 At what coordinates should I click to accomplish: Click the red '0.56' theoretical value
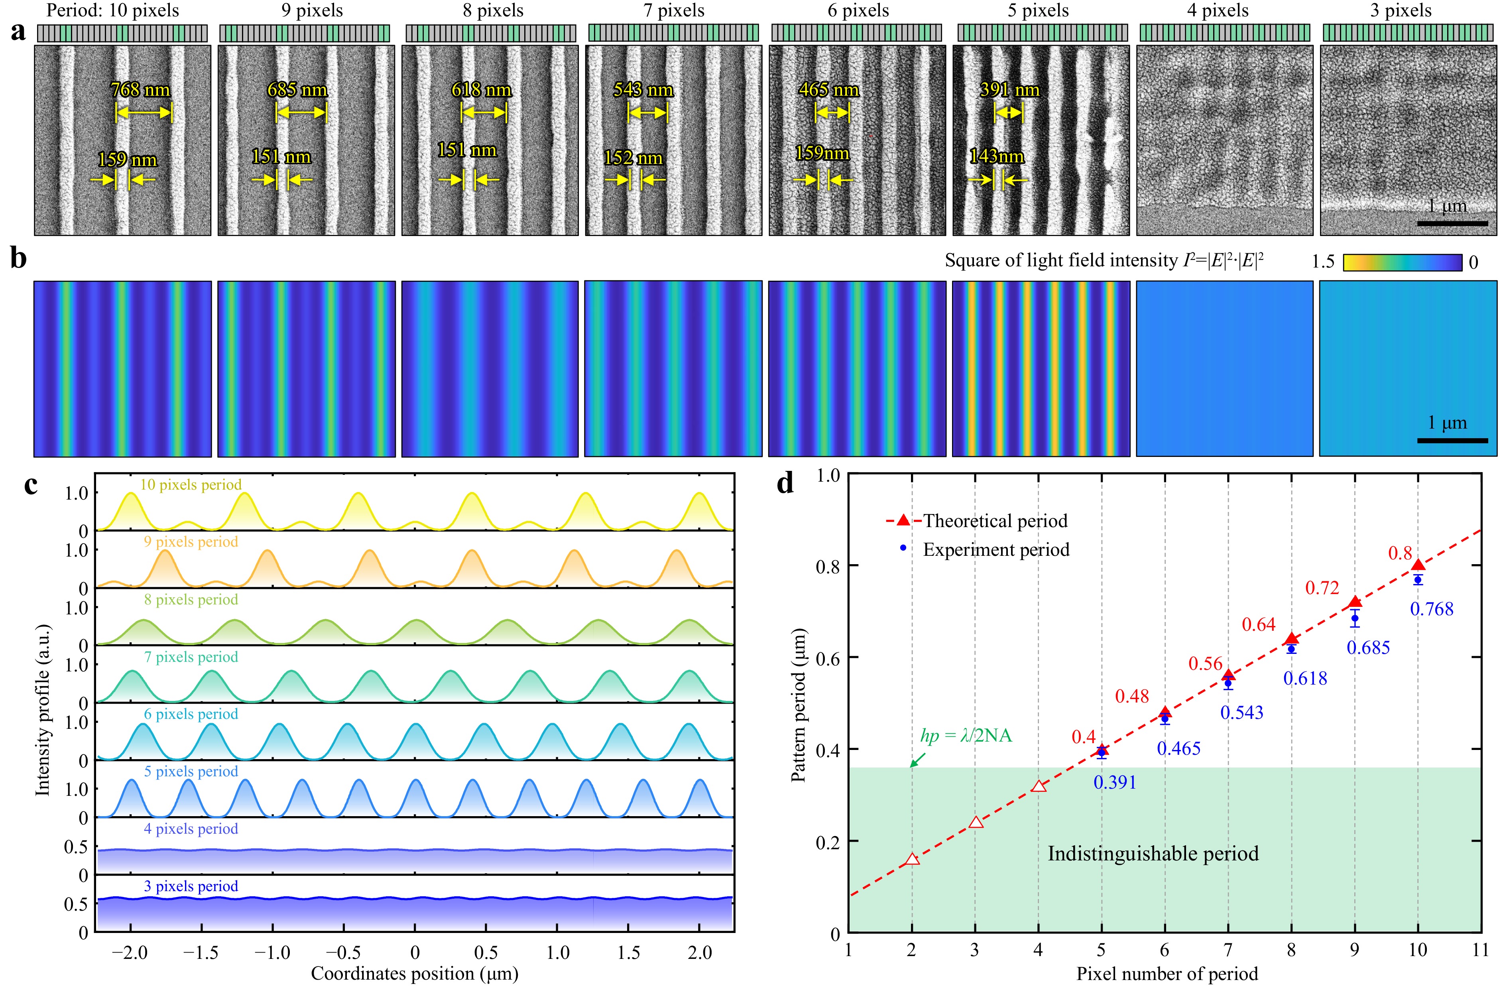[1206, 663]
